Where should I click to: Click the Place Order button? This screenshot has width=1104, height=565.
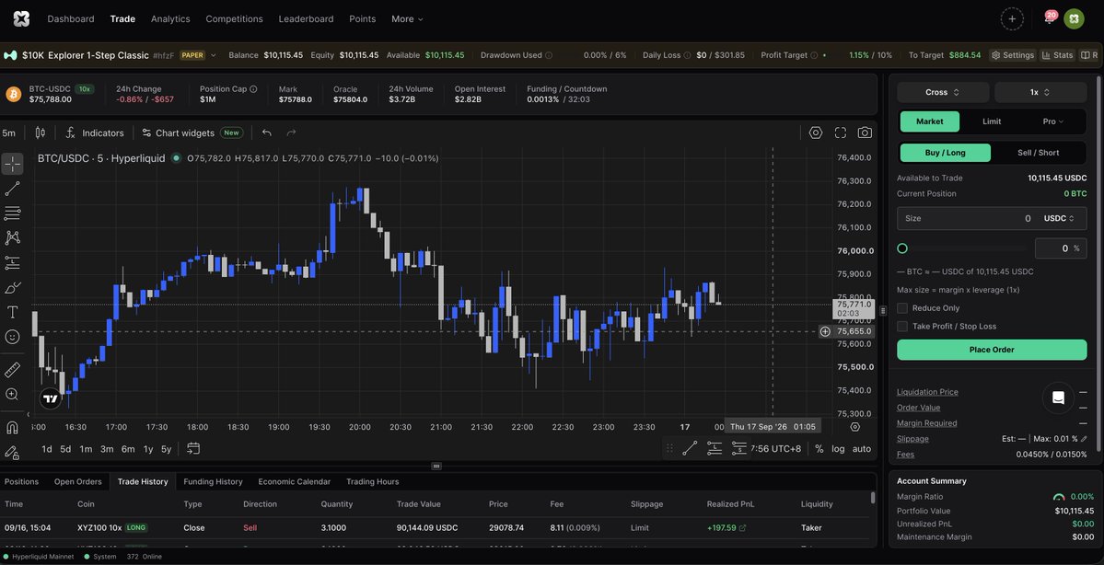coord(992,350)
